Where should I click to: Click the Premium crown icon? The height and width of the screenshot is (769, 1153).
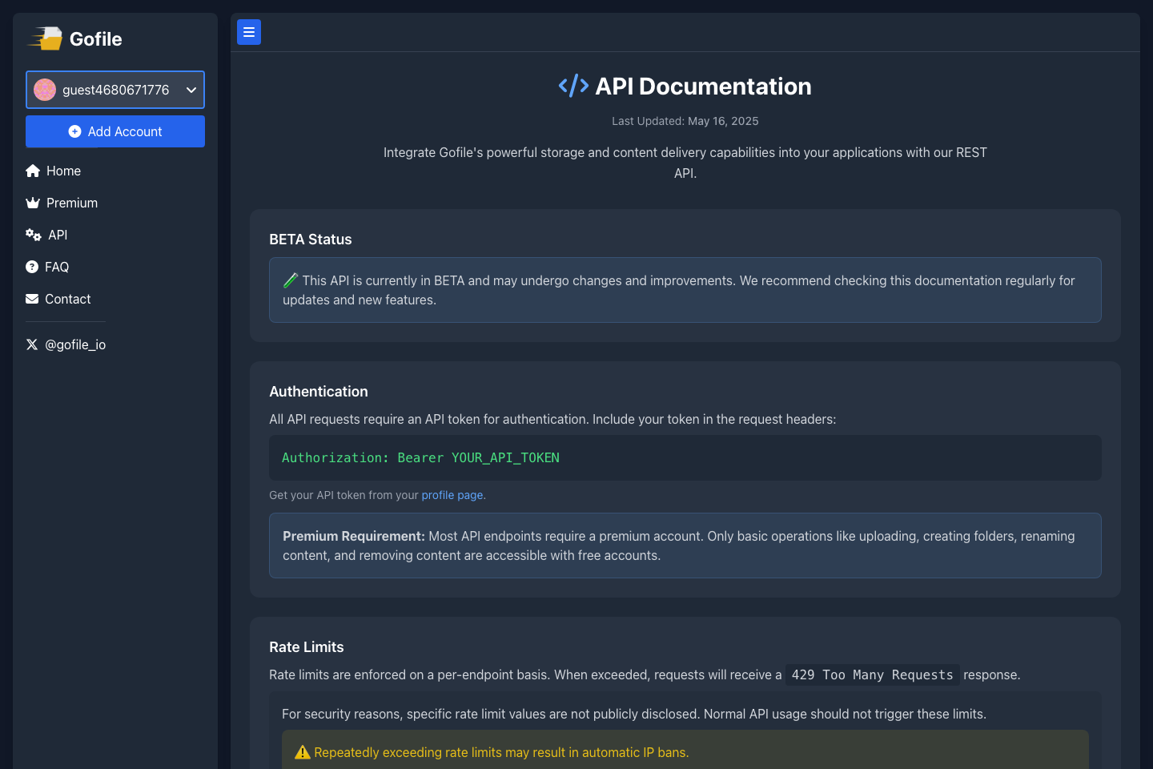(32, 203)
